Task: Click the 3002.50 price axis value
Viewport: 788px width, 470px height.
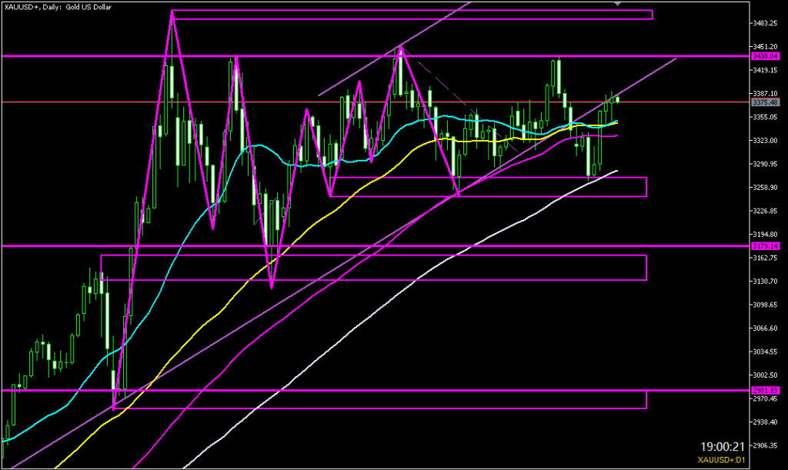Action: pyautogui.click(x=766, y=375)
